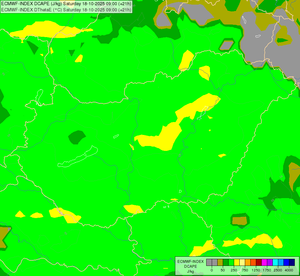Screen dimensions: 300x276
Task: Click the magenta swatch in the color scale
Action: [x=264, y=262]
